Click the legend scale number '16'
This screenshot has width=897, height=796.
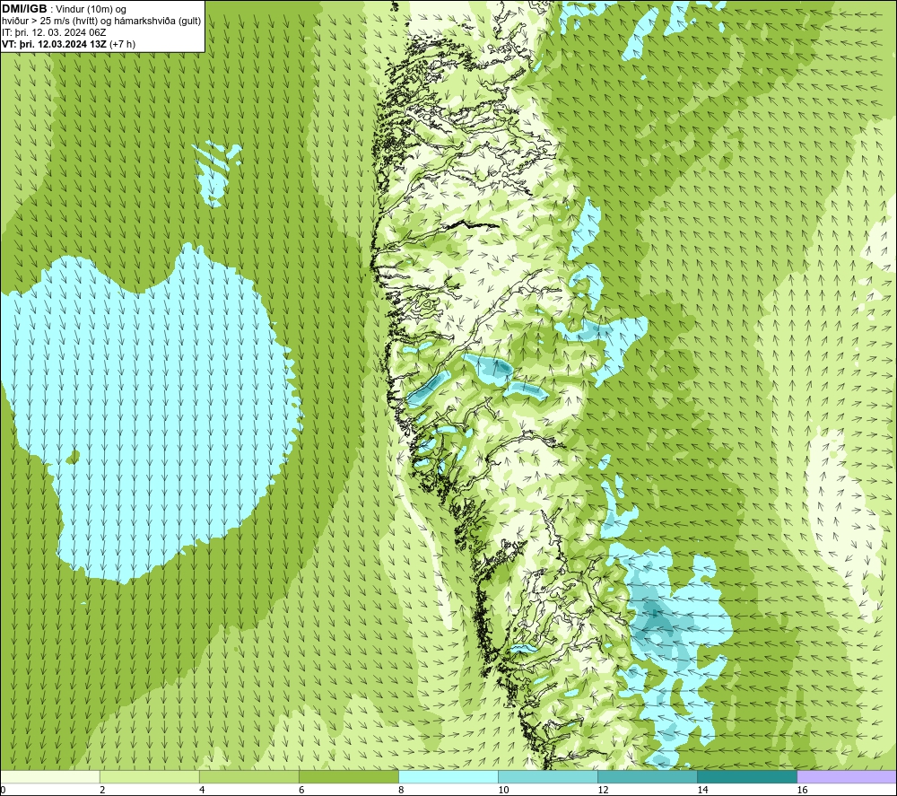[x=801, y=791]
